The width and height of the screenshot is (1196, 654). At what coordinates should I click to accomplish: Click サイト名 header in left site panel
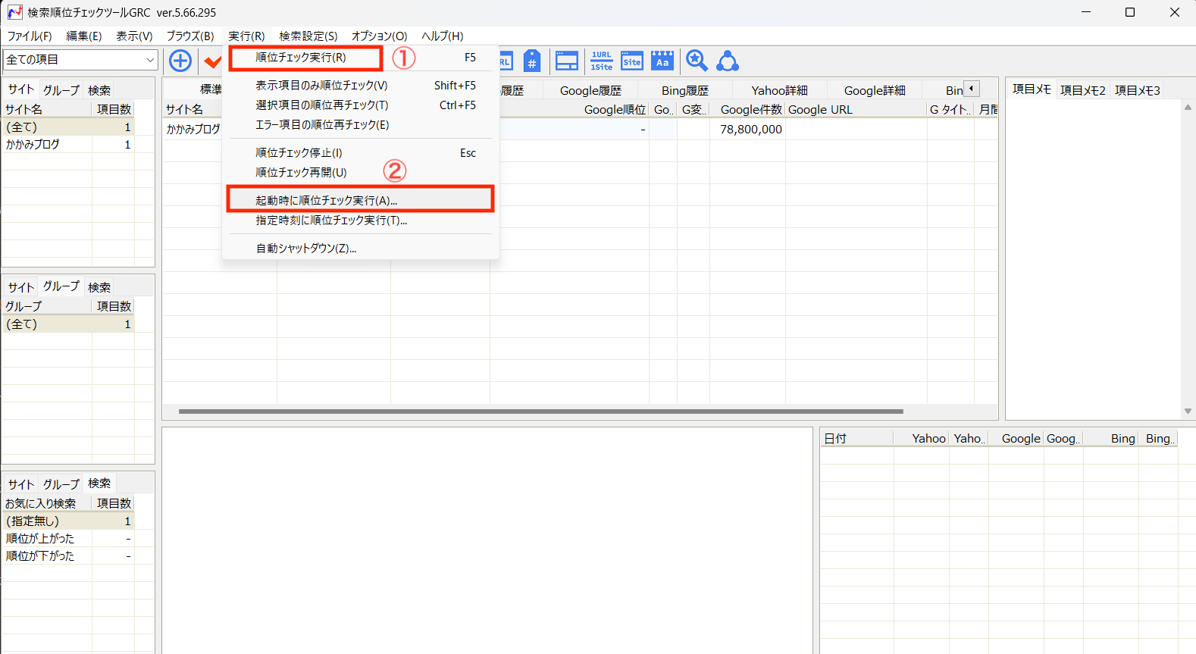pos(47,109)
